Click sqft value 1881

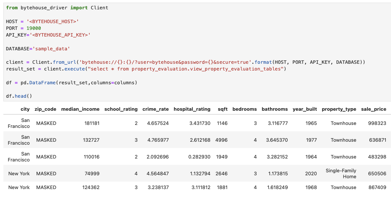(x=222, y=187)
